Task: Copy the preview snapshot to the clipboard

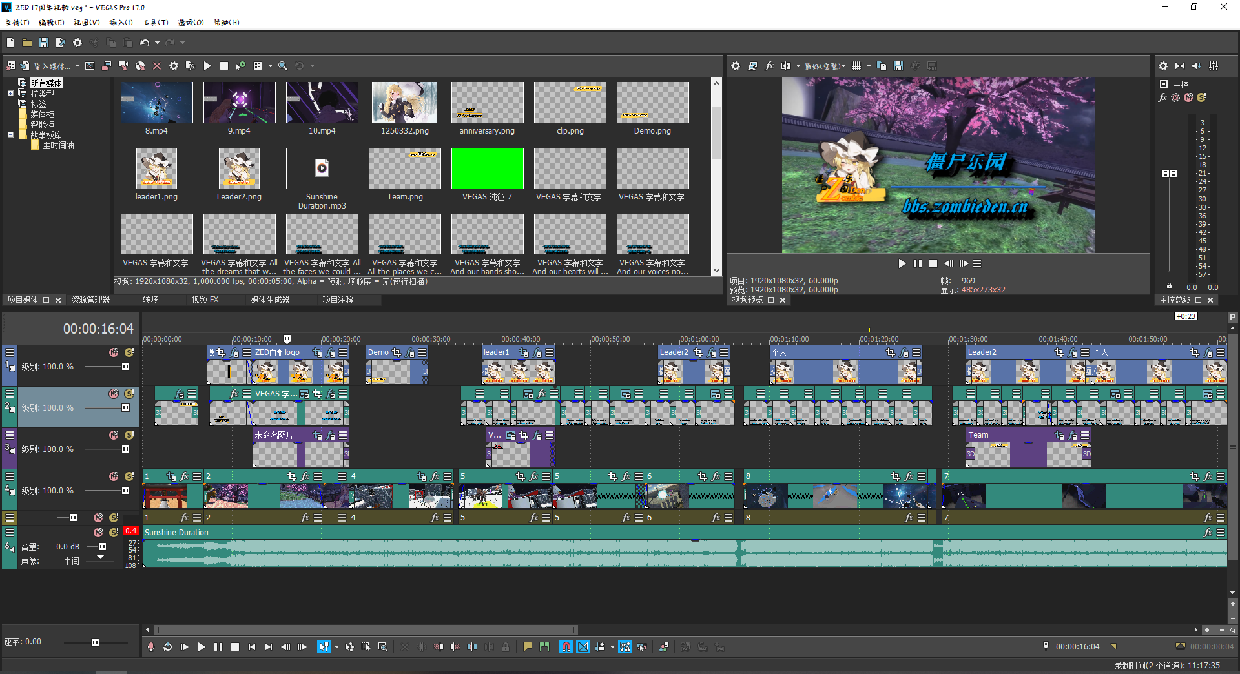Action: click(882, 66)
